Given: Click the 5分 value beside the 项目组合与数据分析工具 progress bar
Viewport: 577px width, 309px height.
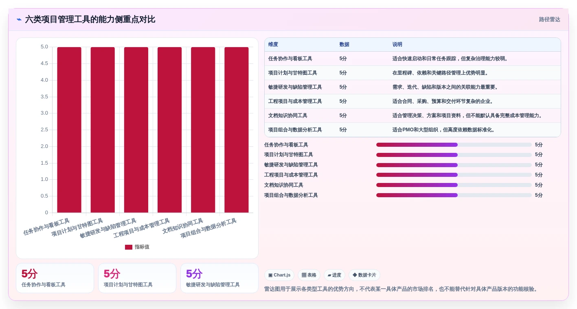Looking at the screenshot, I should pyautogui.click(x=539, y=195).
